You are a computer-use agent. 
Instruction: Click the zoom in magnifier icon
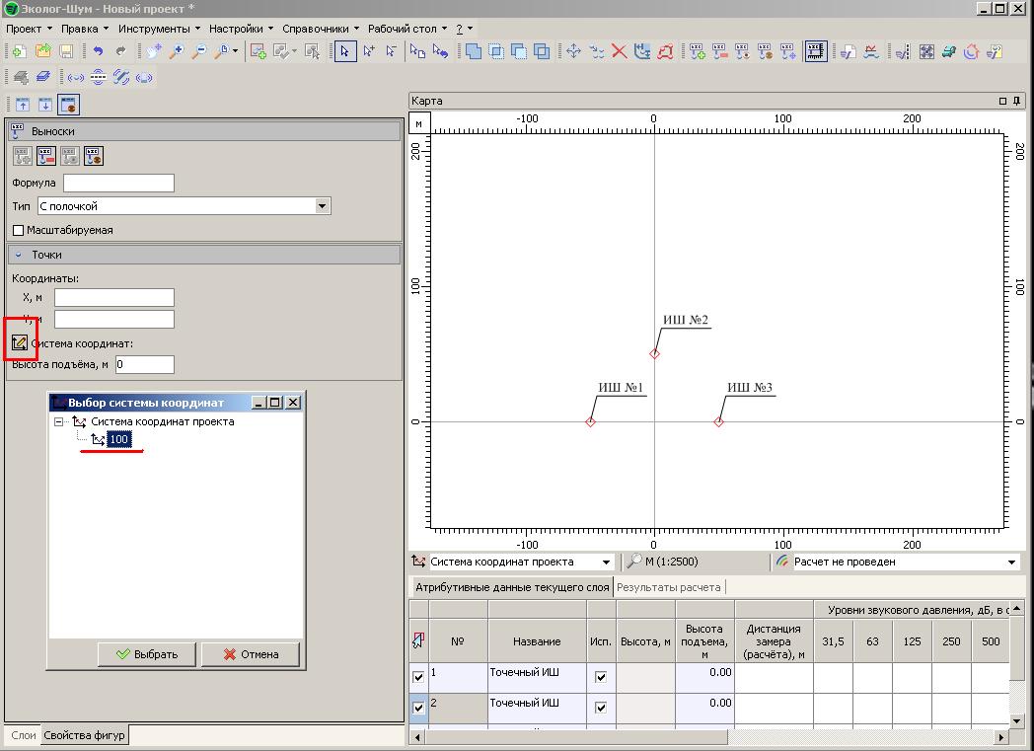[x=178, y=51]
